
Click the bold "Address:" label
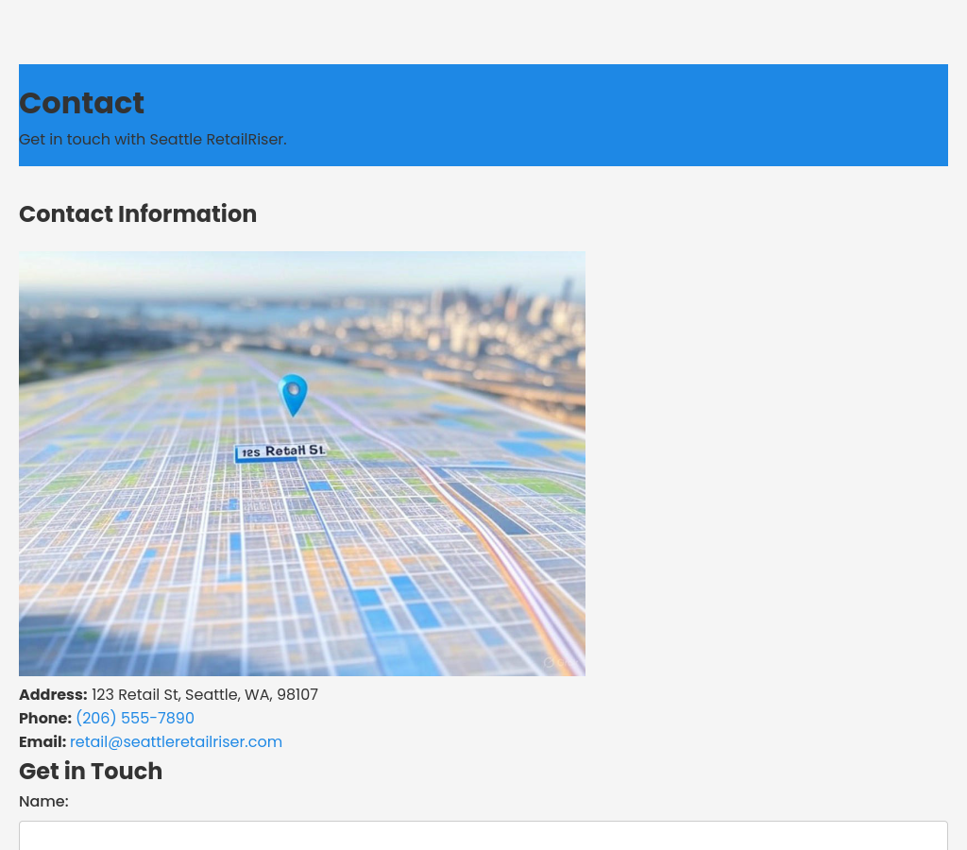(53, 695)
